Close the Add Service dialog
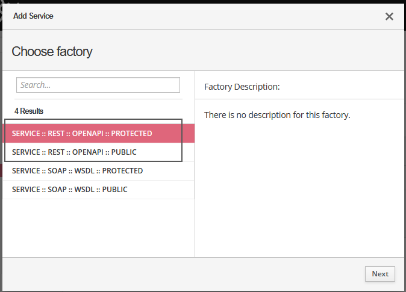Screen dimensions: 406x292 [389, 17]
